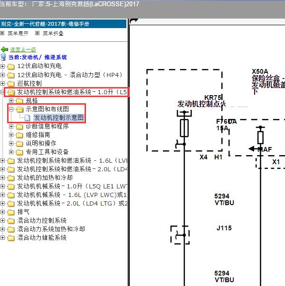Screen dimensions: 285x286
Task: Select the 维修指南 folder label
Action: pos(38,135)
